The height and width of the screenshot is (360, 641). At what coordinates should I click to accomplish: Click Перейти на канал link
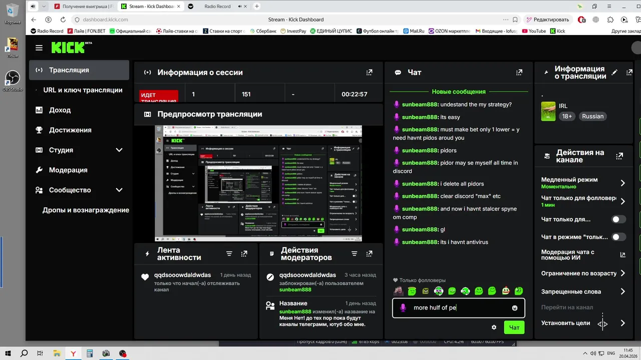567,307
